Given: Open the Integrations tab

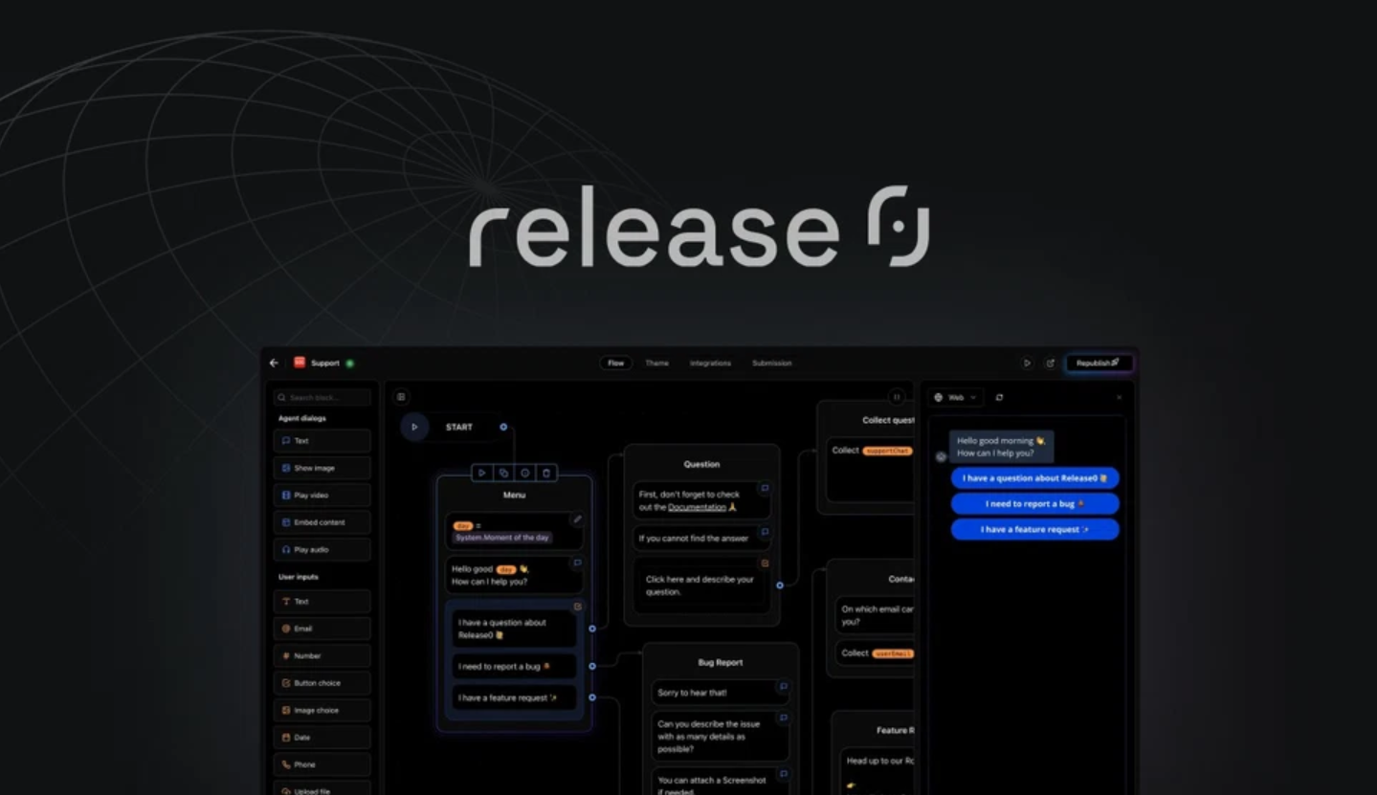Looking at the screenshot, I should click(710, 364).
